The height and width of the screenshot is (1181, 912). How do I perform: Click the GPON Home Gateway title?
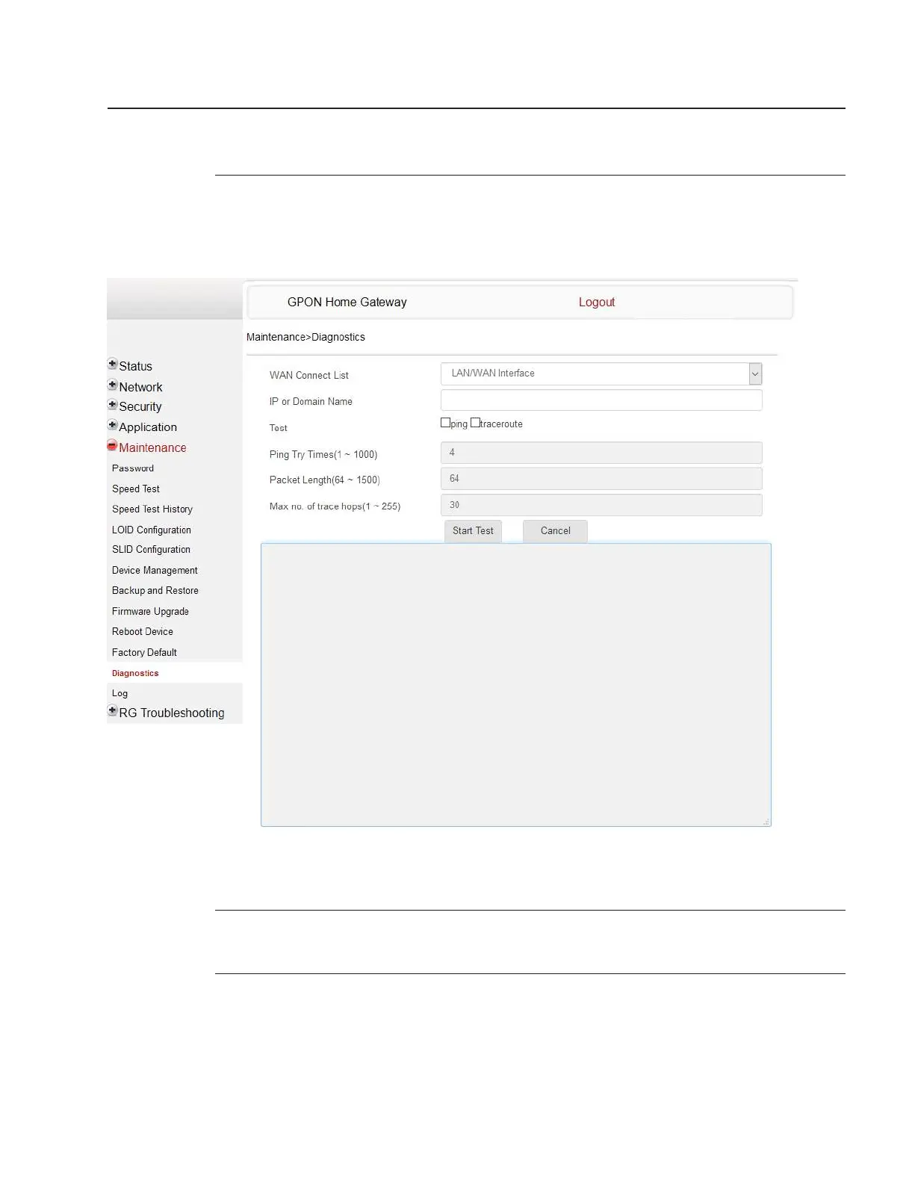(347, 303)
